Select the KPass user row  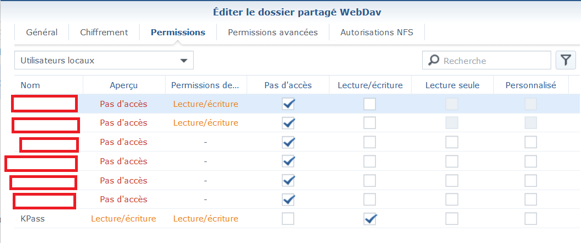click(x=33, y=219)
